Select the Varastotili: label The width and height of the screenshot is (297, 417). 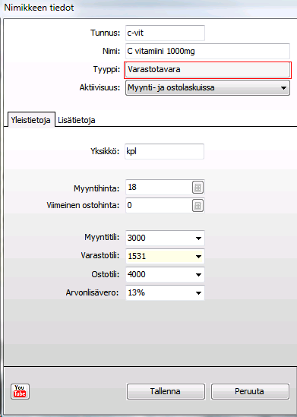point(100,256)
